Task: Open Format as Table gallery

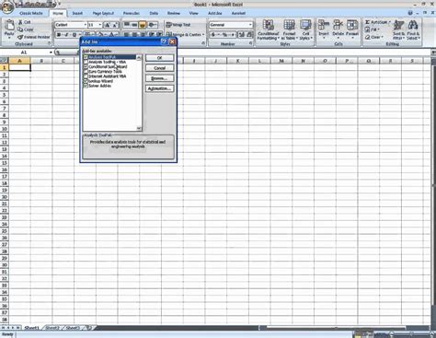Action: click(289, 29)
